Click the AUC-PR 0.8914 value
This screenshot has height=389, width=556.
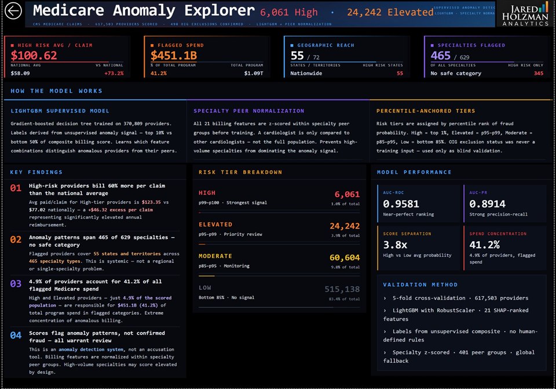[487, 203]
